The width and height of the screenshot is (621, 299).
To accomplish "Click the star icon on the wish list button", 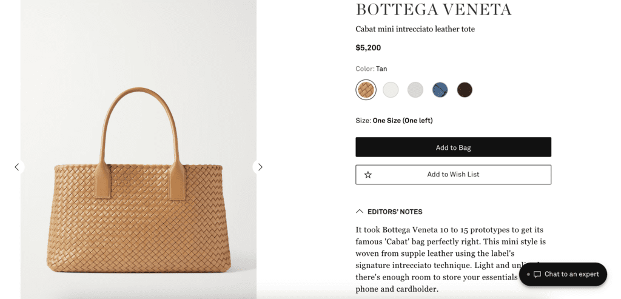I will [368, 175].
